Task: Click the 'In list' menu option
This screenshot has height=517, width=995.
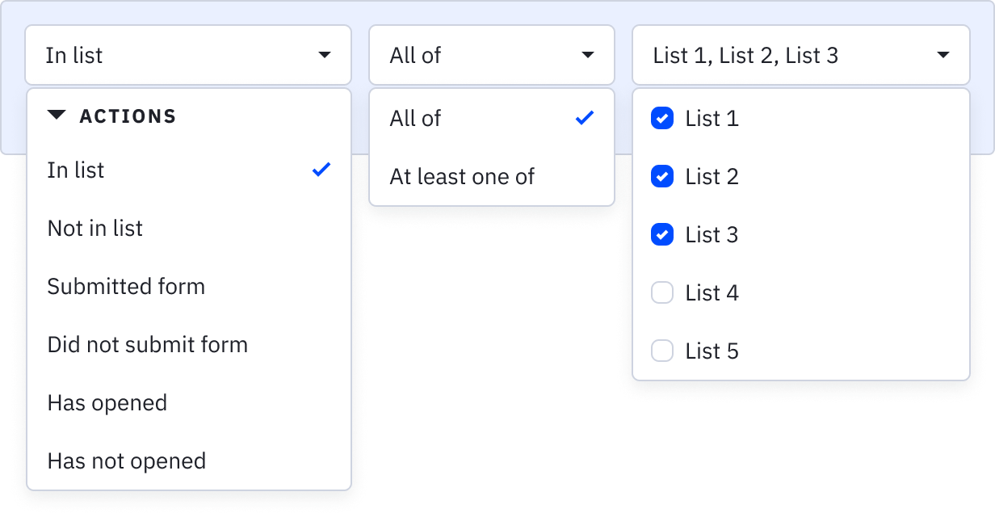Action: coord(76,170)
